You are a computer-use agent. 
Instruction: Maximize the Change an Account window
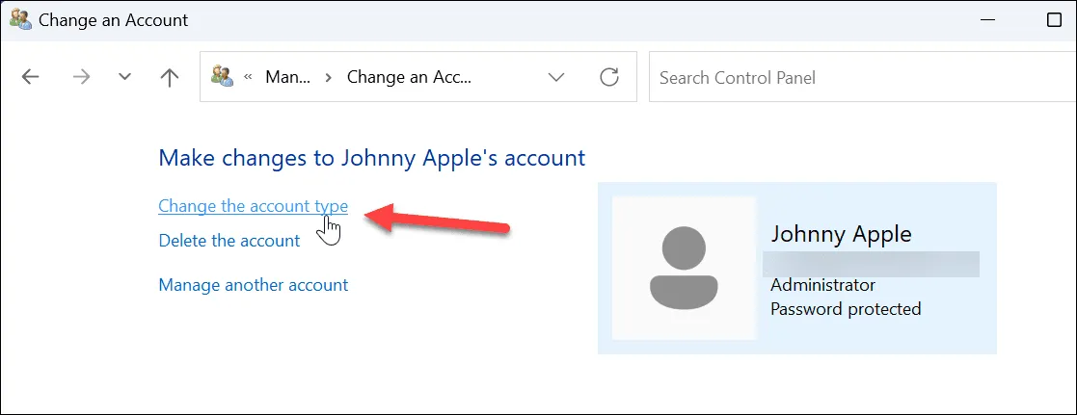tap(1054, 20)
